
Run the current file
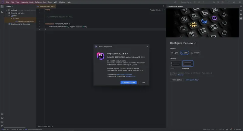point(195,2)
